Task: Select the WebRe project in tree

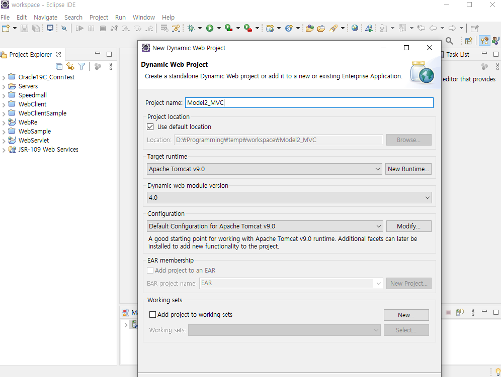Action: 28,122
